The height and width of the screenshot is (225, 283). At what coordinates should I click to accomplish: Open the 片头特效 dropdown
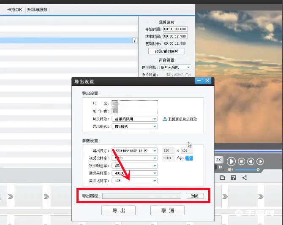pos(135,119)
